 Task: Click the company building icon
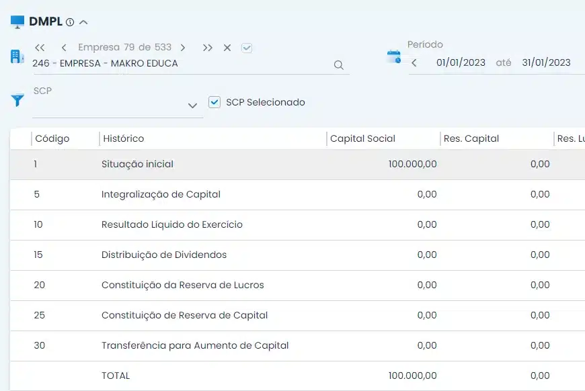point(17,56)
